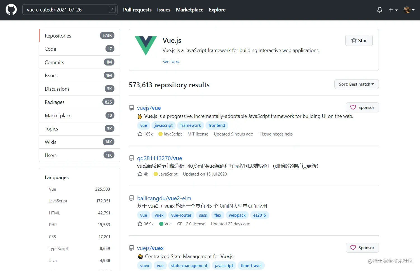Click the repo icon beside vuejs/vue
The width and height of the screenshot is (420, 271).
click(132, 108)
